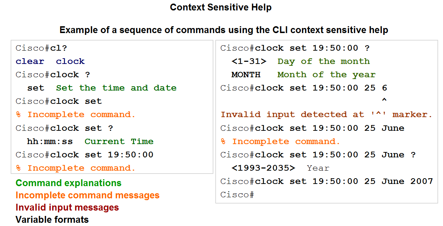Click the green 'Command explanations' legend label
The image size is (443, 226).
pyautogui.click(x=68, y=183)
